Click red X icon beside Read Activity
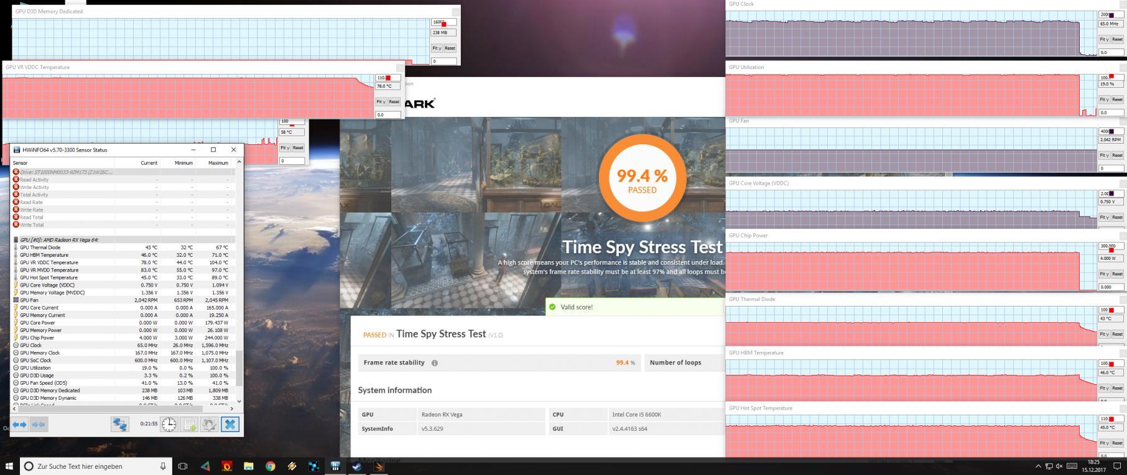The width and height of the screenshot is (1127, 475). (x=16, y=180)
